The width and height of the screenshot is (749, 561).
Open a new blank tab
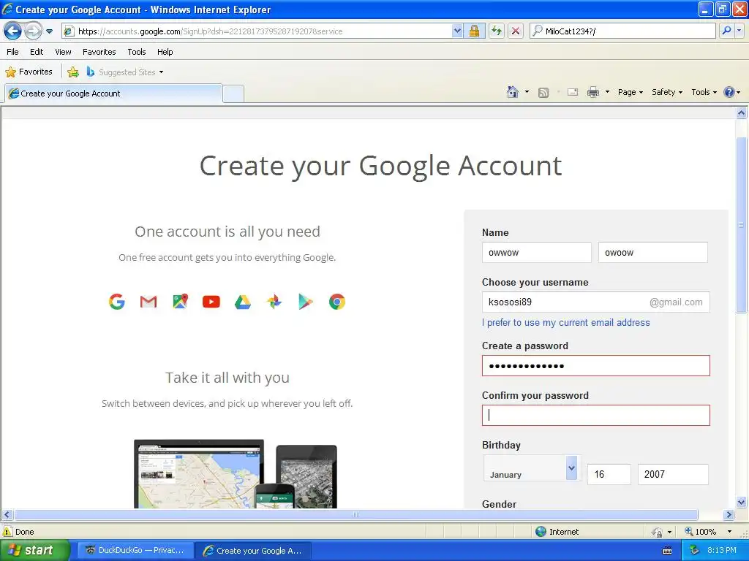(233, 94)
